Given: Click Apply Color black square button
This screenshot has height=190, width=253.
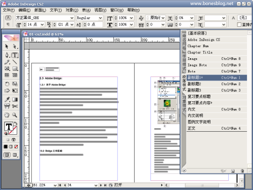Looking at the screenshot, I should click(x=6, y=146).
